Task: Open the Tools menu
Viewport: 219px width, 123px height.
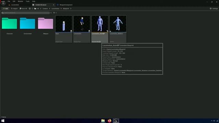Action: tap(27, 1)
